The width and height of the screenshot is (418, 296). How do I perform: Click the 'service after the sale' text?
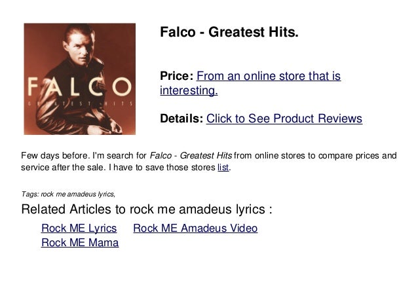click(x=63, y=167)
